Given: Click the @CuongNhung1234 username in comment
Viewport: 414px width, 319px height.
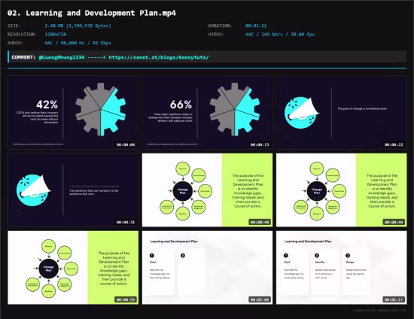Looking at the screenshot, I should coord(62,57).
